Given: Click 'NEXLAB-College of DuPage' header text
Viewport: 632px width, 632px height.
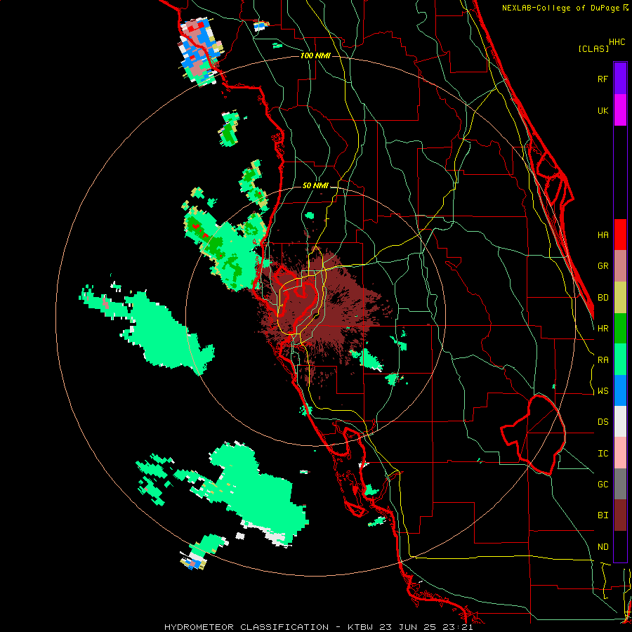Looking at the screenshot, I should (560, 8).
